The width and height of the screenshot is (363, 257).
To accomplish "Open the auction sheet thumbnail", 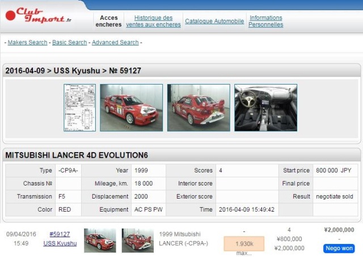I will [x=79, y=108].
